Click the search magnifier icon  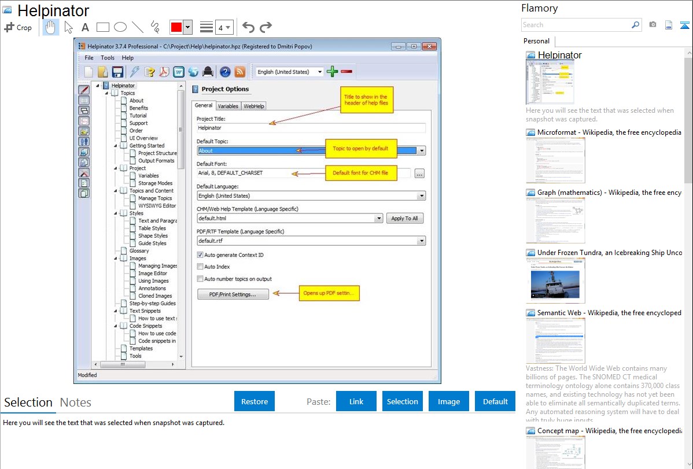(x=635, y=25)
